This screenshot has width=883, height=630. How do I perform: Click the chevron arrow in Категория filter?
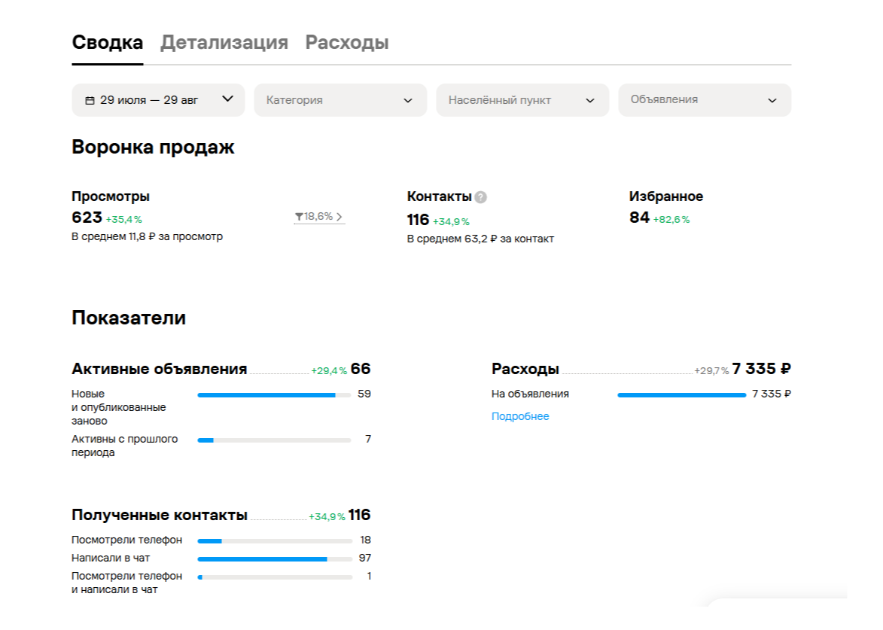coord(408,101)
